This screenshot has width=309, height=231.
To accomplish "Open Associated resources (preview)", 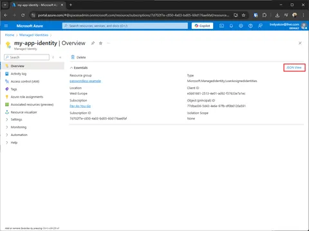I will (32, 105).
